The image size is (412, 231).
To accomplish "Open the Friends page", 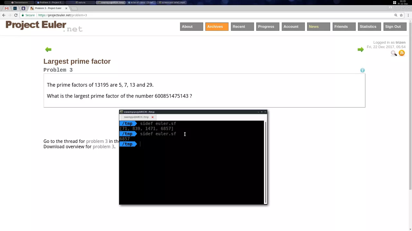I will click(344, 27).
